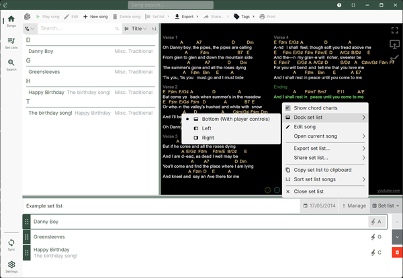Select the Happy Birthday song row
403x278 pixels.
coord(91,92)
